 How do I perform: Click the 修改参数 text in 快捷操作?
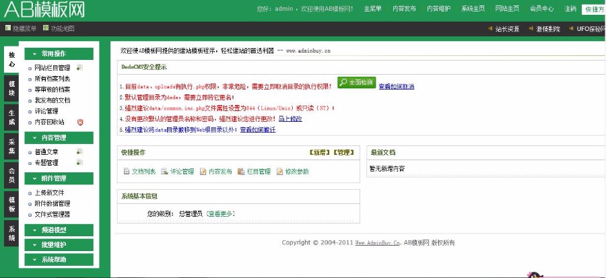tap(297, 172)
